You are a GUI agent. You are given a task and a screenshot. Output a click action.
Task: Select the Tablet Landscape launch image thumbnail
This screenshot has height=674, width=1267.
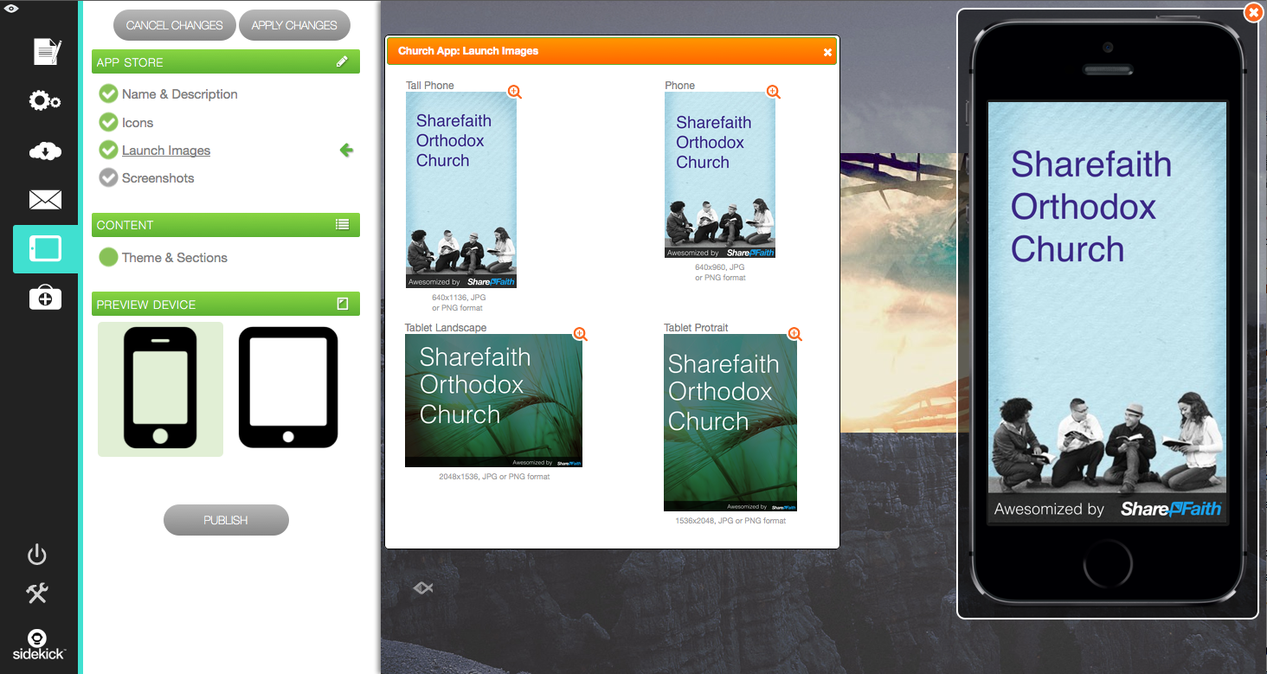493,401
